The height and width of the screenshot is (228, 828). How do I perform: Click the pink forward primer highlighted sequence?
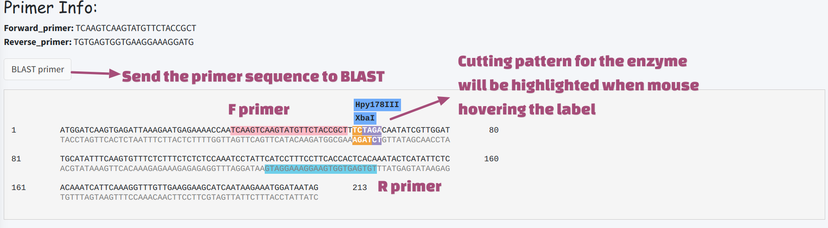pos(289,130)
